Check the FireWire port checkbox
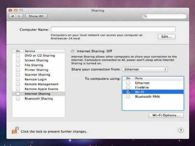This screenshot has height=146, width=195. (x=128, y=88)
